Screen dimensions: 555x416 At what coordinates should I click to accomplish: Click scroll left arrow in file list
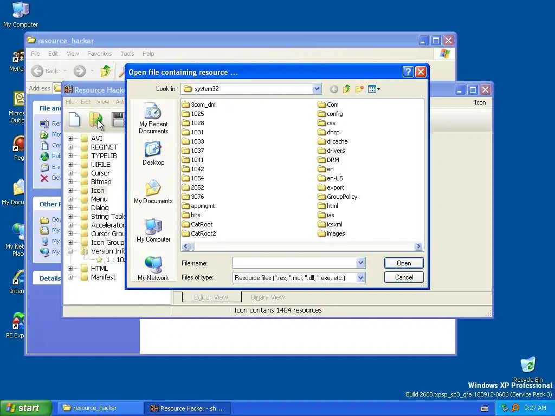[x=186, y=246]
